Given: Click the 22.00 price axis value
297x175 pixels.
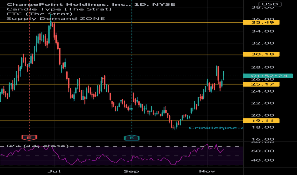Looking at the screenshot, I should coord(263,103).
